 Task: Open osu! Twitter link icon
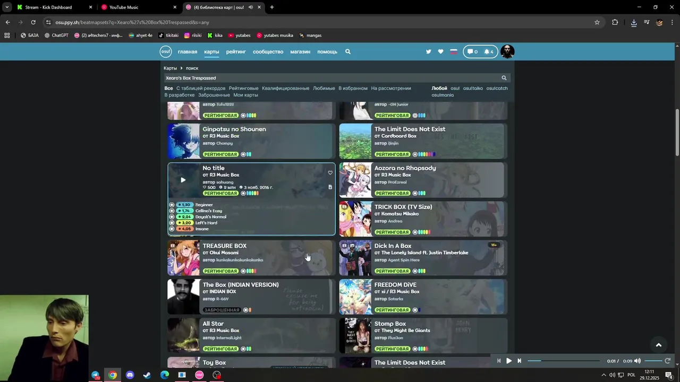point(429,51)
